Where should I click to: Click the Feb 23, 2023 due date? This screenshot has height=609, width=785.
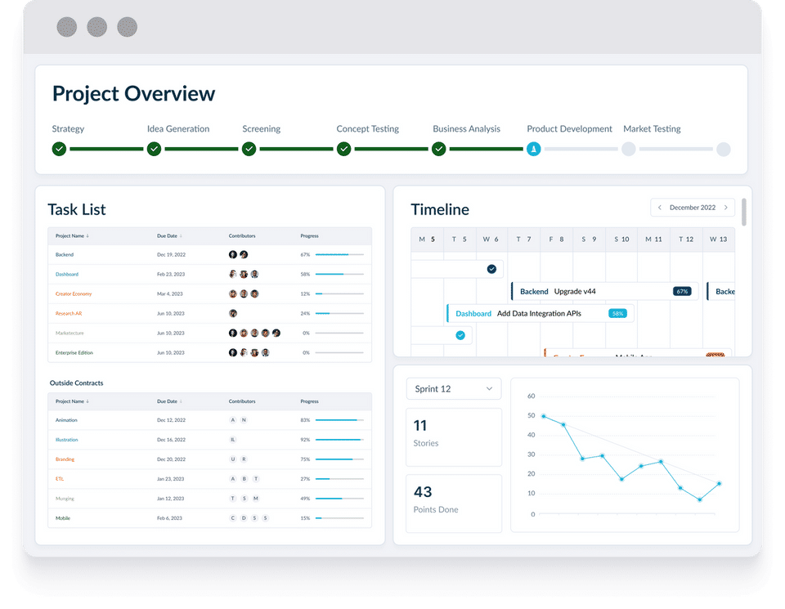click(171, 274)
